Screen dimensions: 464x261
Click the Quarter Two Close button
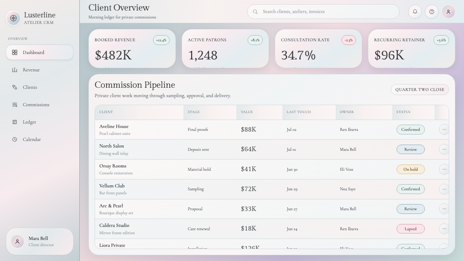point(420,90)
